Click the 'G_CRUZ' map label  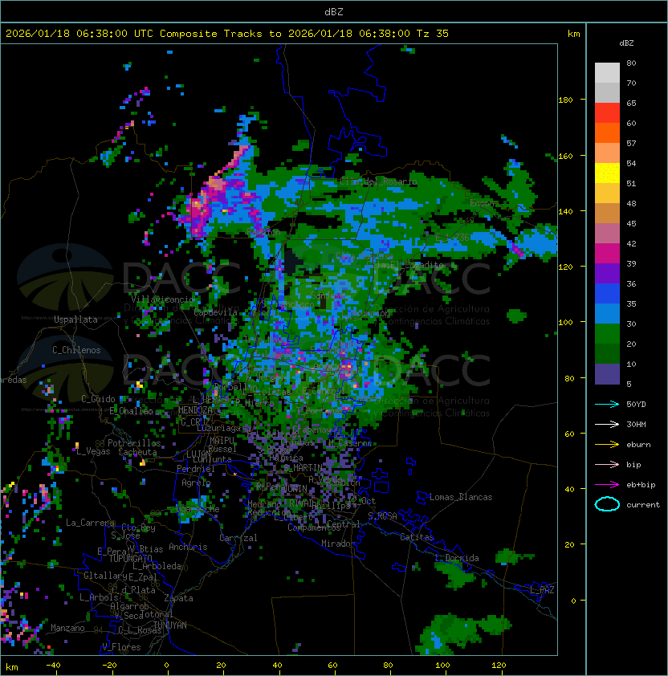coord(195,422)
